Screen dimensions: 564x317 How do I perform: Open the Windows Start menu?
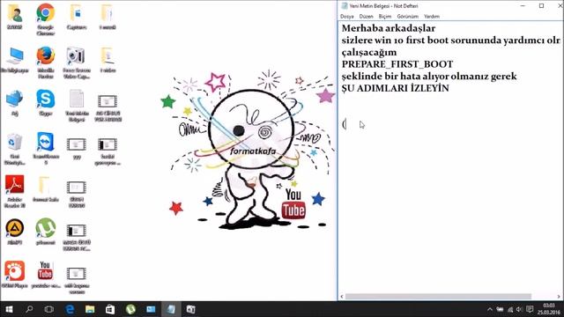tap(9, 309)
